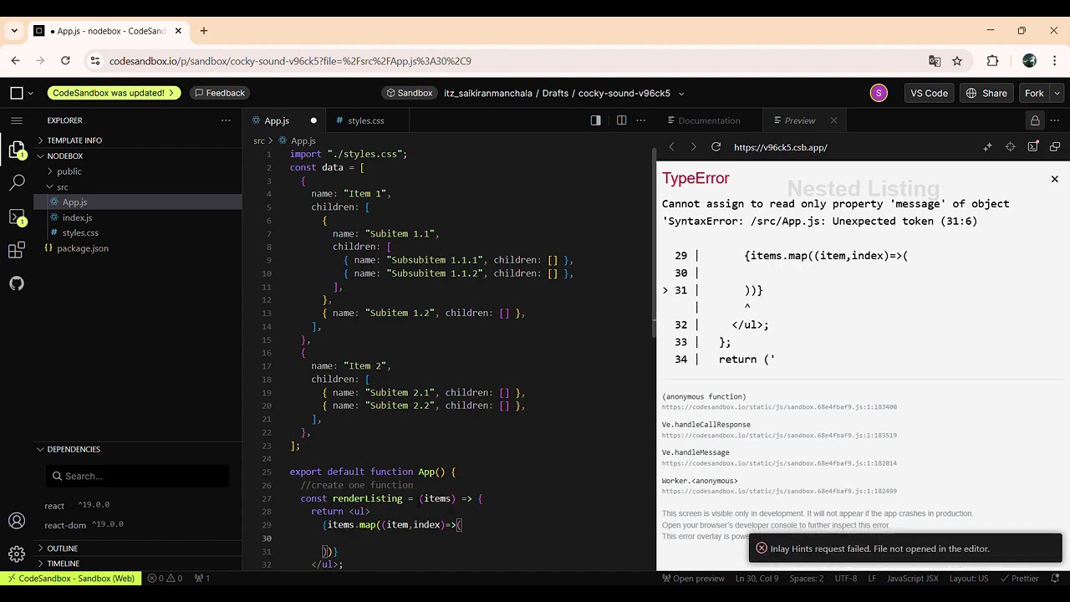Click the dependencies search field
The height and width of the screenshot is (602, 1070).
(138, 476)
